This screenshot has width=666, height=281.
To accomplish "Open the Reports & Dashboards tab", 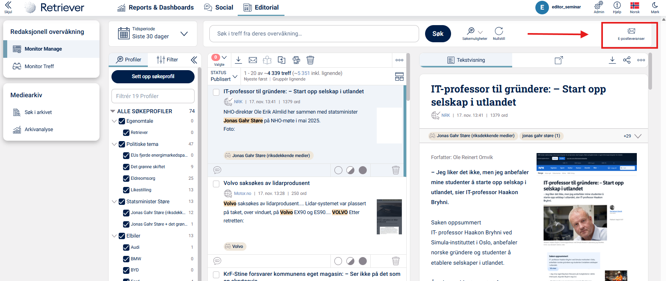I will tap(155, 8).
